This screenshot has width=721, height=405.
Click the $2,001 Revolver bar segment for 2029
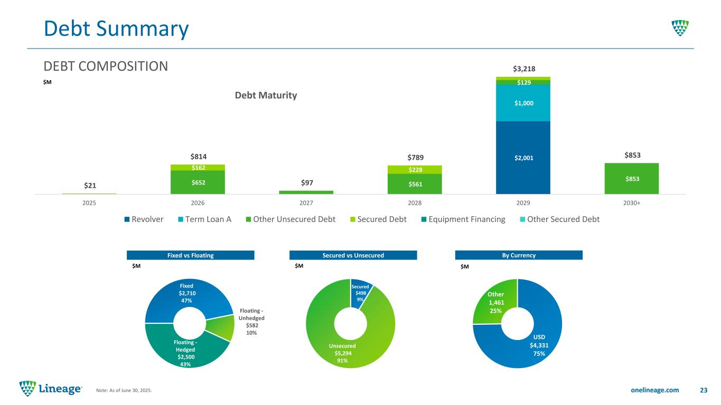(x=523, y=157)
